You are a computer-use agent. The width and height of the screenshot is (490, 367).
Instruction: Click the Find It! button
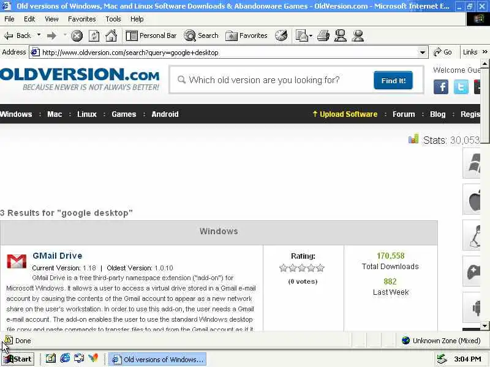tap(393, 81)
